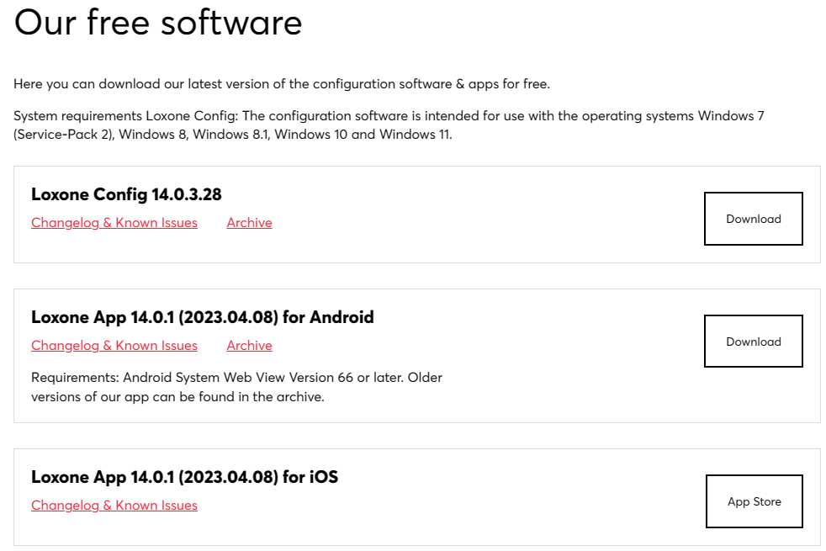Click the Loxone Config 14.0.3.28 heading
The width and height of the screenshot is (826, 551).
[x=126, y=194]
